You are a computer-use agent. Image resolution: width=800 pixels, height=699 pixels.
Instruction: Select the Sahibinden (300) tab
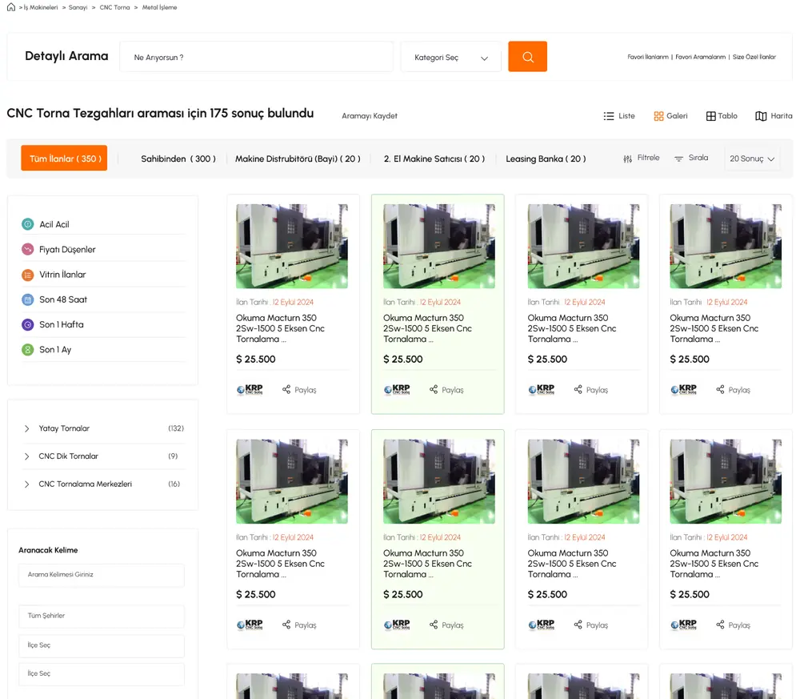178,159
